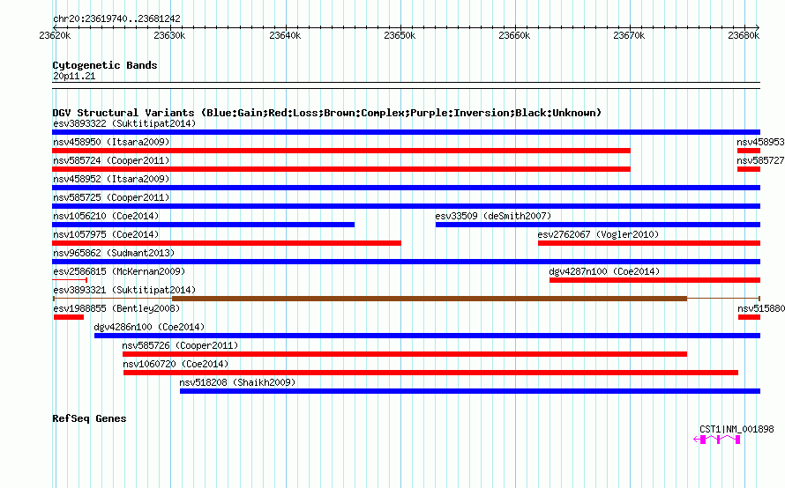Select the 20p11.21 band label
Image resolution: width=785 pixels, height=488 pixels.
[74, 76]
